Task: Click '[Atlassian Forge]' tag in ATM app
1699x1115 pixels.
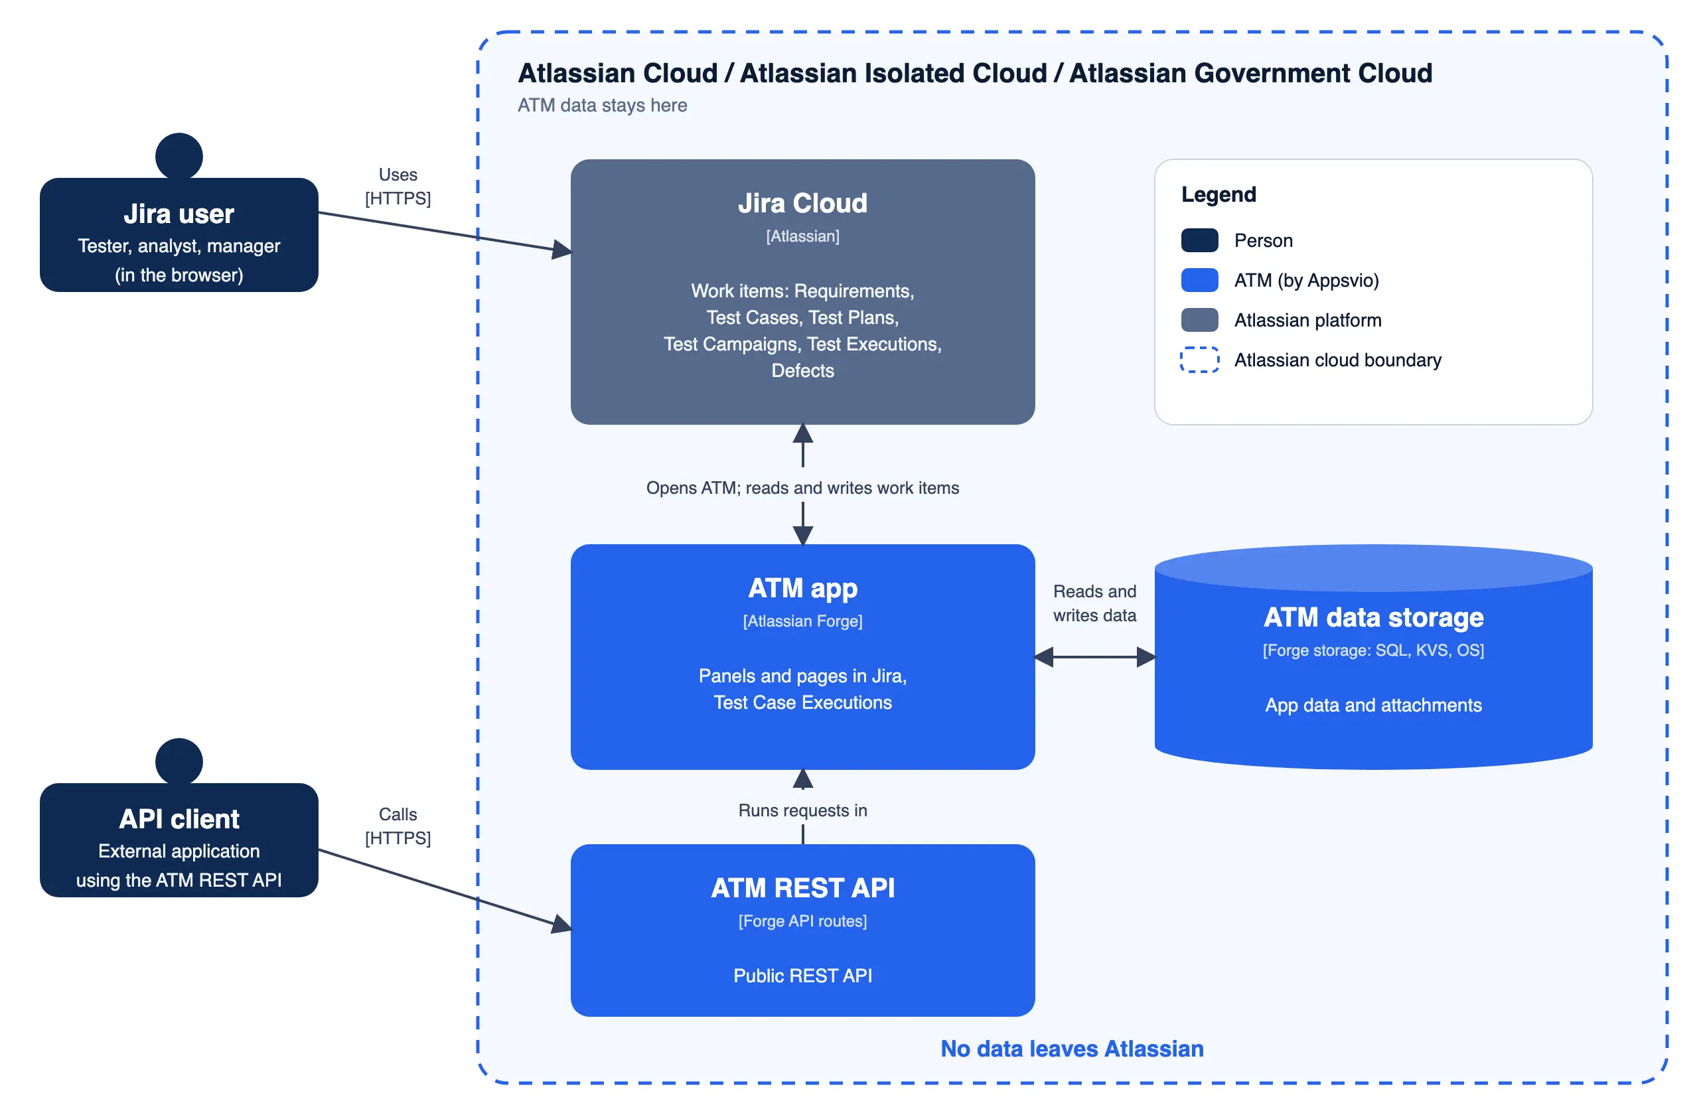Action: pos(802,621)
